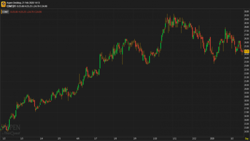Click the 4/6 date label on the time axis
Viewport: 250px width, 141px height.
coord(78,139)
